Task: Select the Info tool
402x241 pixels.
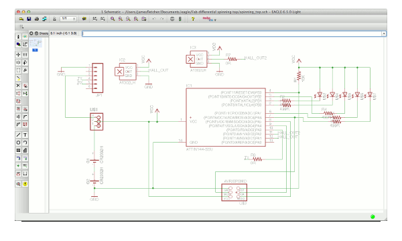Action: [18, 37]
